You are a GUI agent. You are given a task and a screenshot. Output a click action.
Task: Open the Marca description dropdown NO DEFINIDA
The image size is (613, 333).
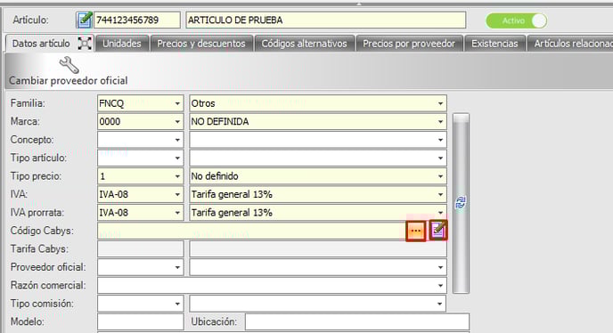point(440,122)
